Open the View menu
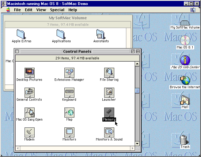 (41, 10)
